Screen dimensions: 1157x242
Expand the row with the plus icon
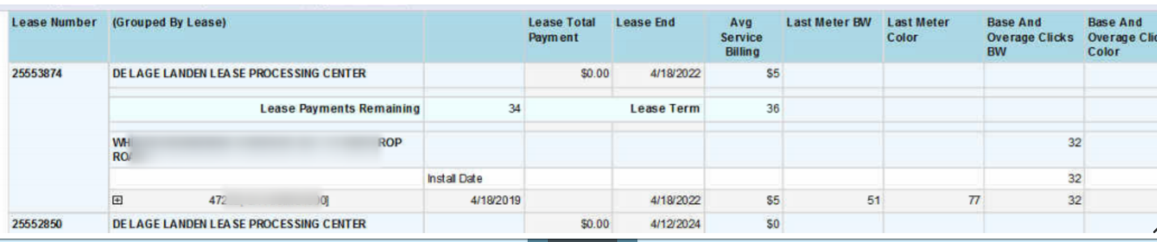pos(117,200)
